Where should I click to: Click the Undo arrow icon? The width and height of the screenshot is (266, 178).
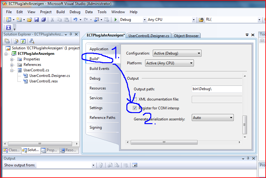tap(75, 20)
